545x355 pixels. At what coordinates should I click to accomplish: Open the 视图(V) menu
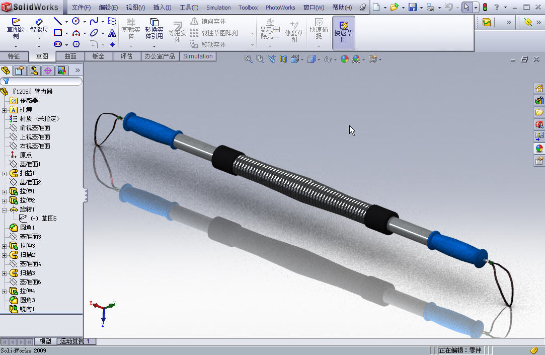click(x=135, y=8)
